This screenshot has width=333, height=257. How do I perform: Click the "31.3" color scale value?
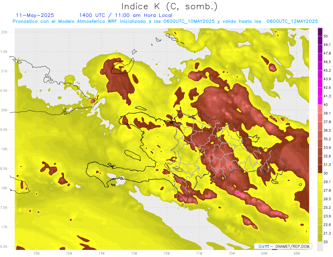[327, 165]
